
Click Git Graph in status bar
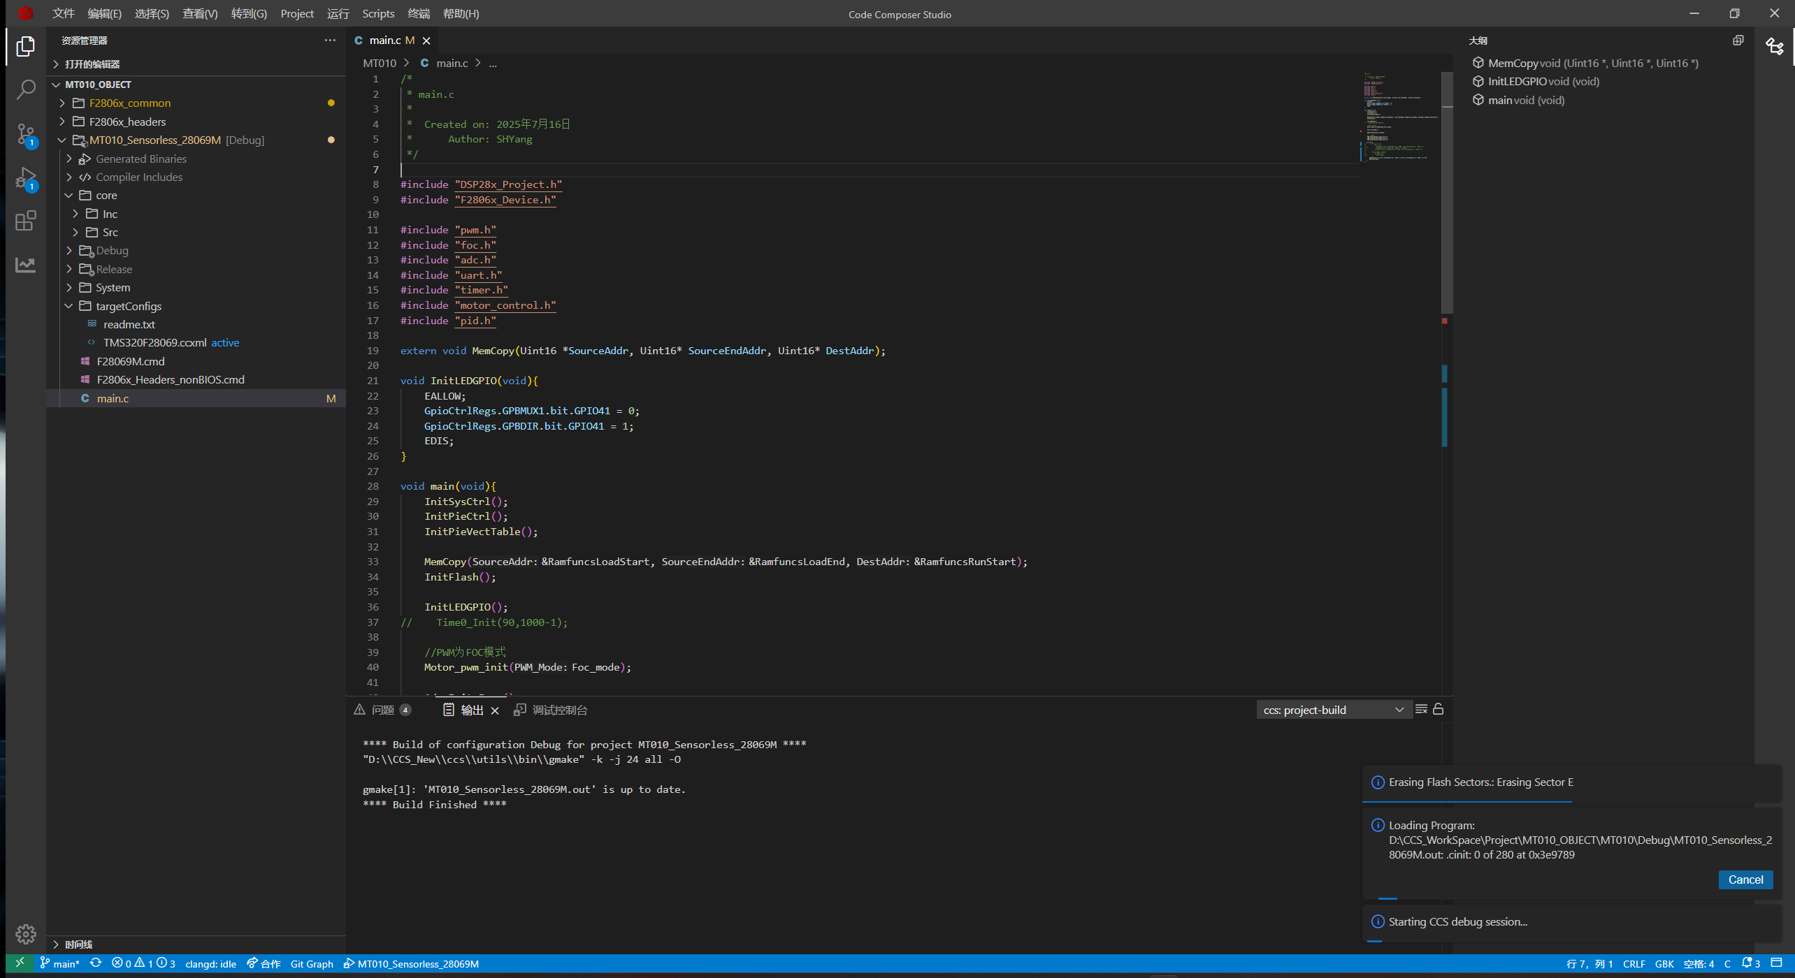click(312, 963)
